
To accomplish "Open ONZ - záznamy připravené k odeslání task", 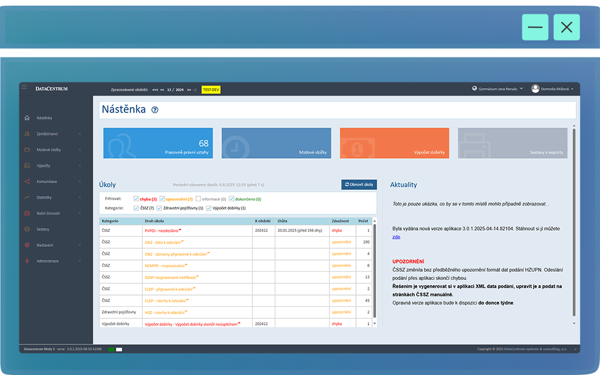I will [176, 254].
